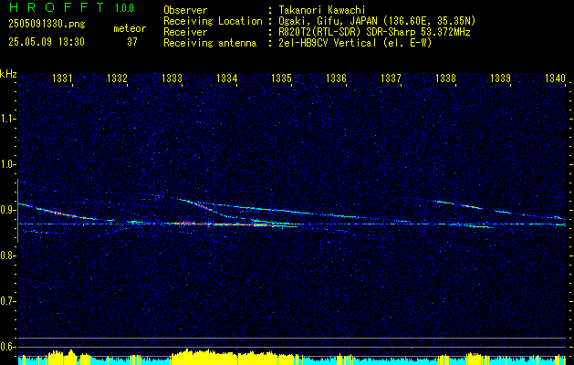The image size is (574, 365).
Task: Click the 1340 time marker
Action: tap(556, 78)
